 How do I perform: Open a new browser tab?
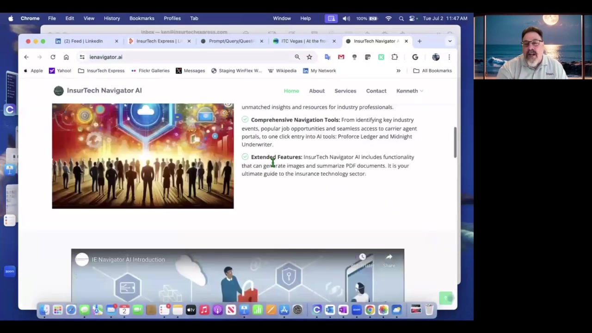click(x=419, y=41)
